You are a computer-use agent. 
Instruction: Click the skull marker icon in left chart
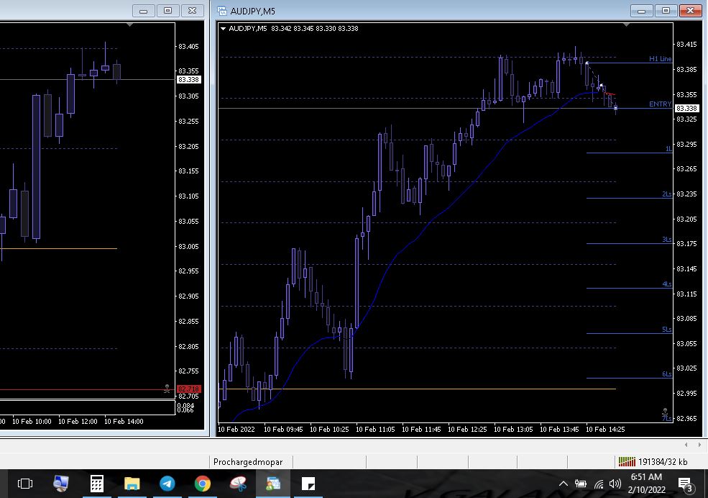coord(167,389)
